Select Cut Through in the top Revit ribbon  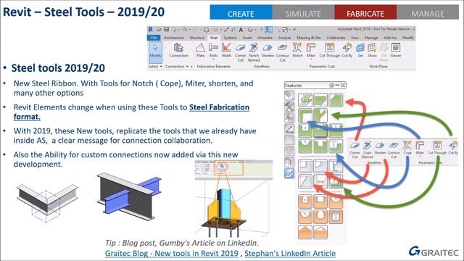point(329,50)
